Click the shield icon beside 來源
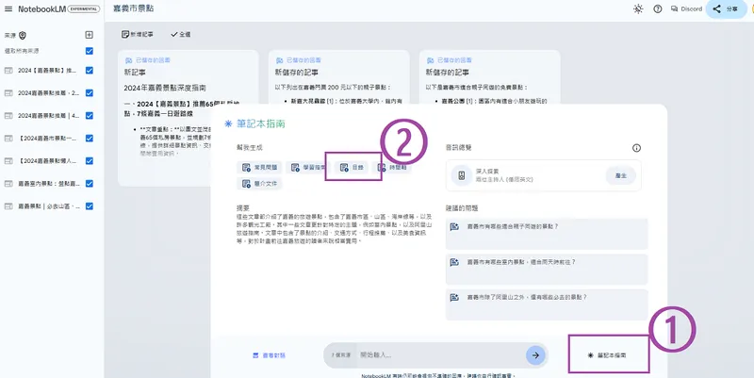The image size is (754, 378). [x=22, y=36]
